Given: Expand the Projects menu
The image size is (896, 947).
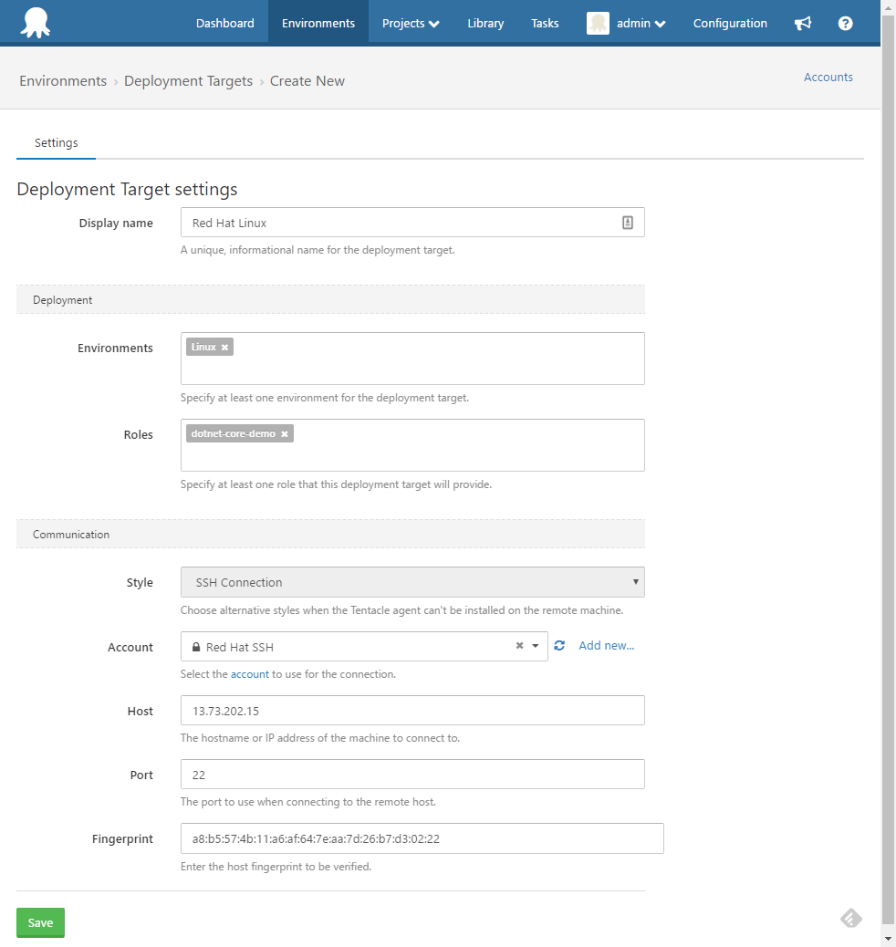Looking at the screenshot, I should [x=410, y=23].
